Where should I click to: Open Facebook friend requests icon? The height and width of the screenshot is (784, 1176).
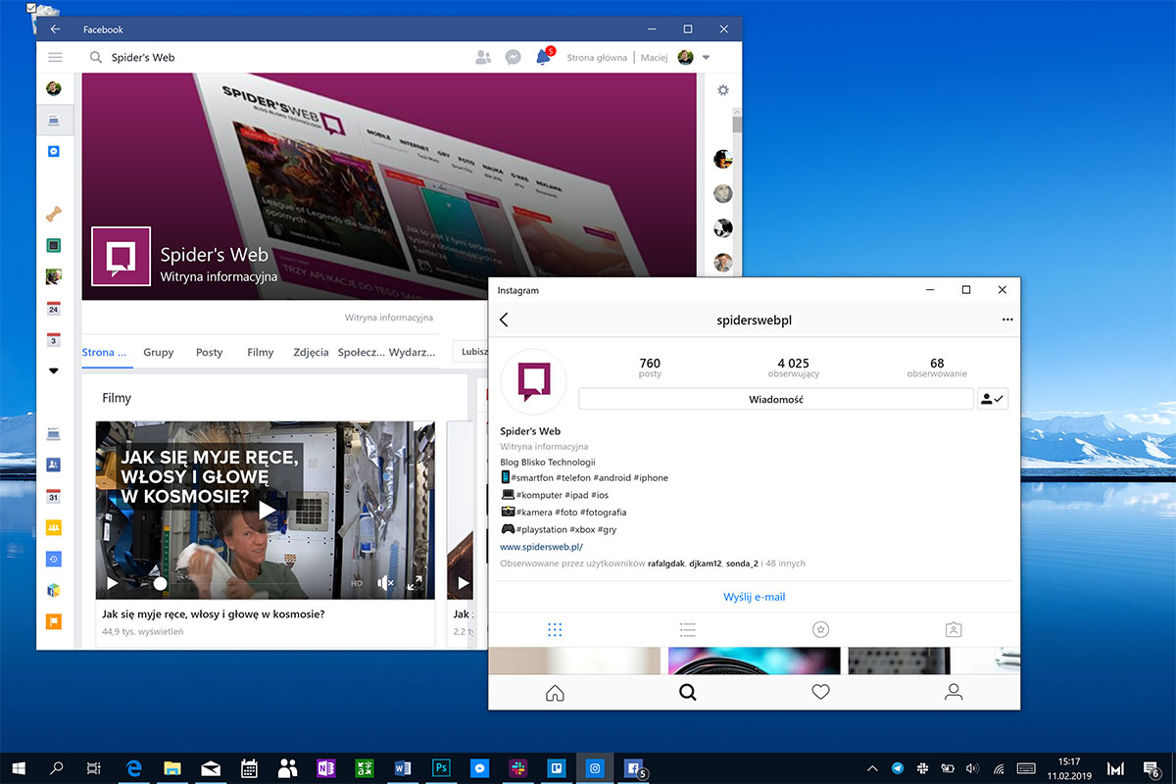point(483,58)
